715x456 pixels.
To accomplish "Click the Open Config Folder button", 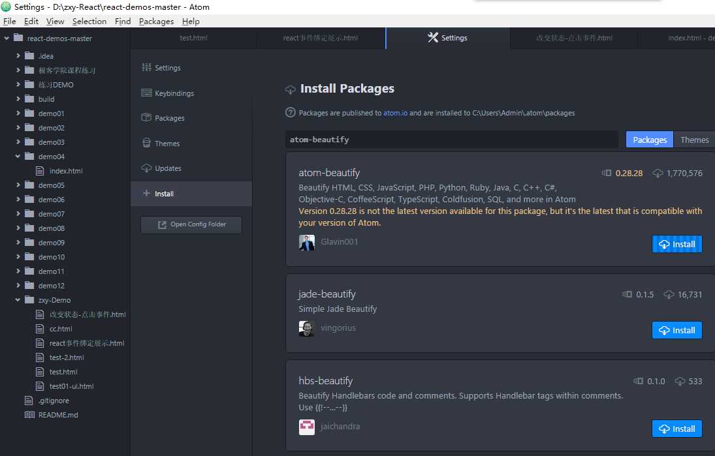I will [191, 224].
